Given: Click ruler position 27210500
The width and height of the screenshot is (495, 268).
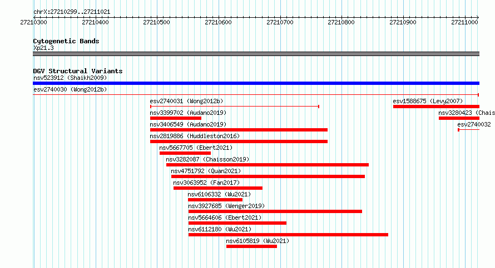Looking at the screenshot, I should 157,22.
